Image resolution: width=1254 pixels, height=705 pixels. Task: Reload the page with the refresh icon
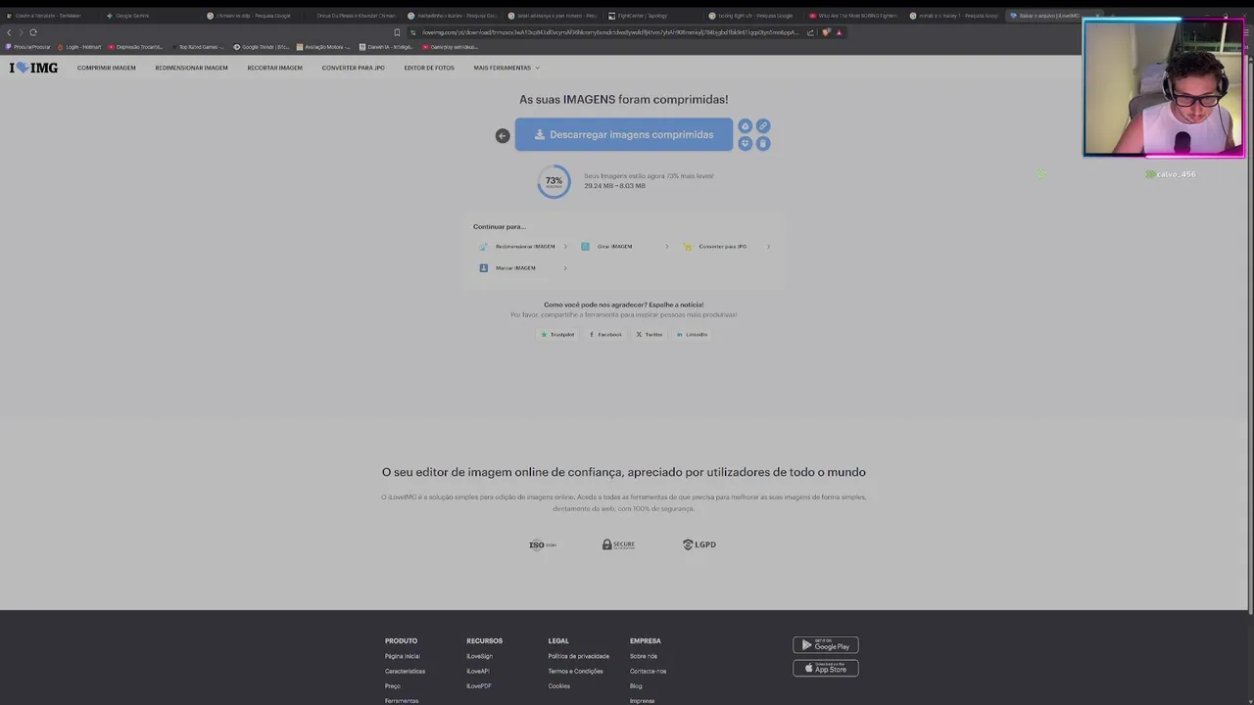(x=32, y=32)
